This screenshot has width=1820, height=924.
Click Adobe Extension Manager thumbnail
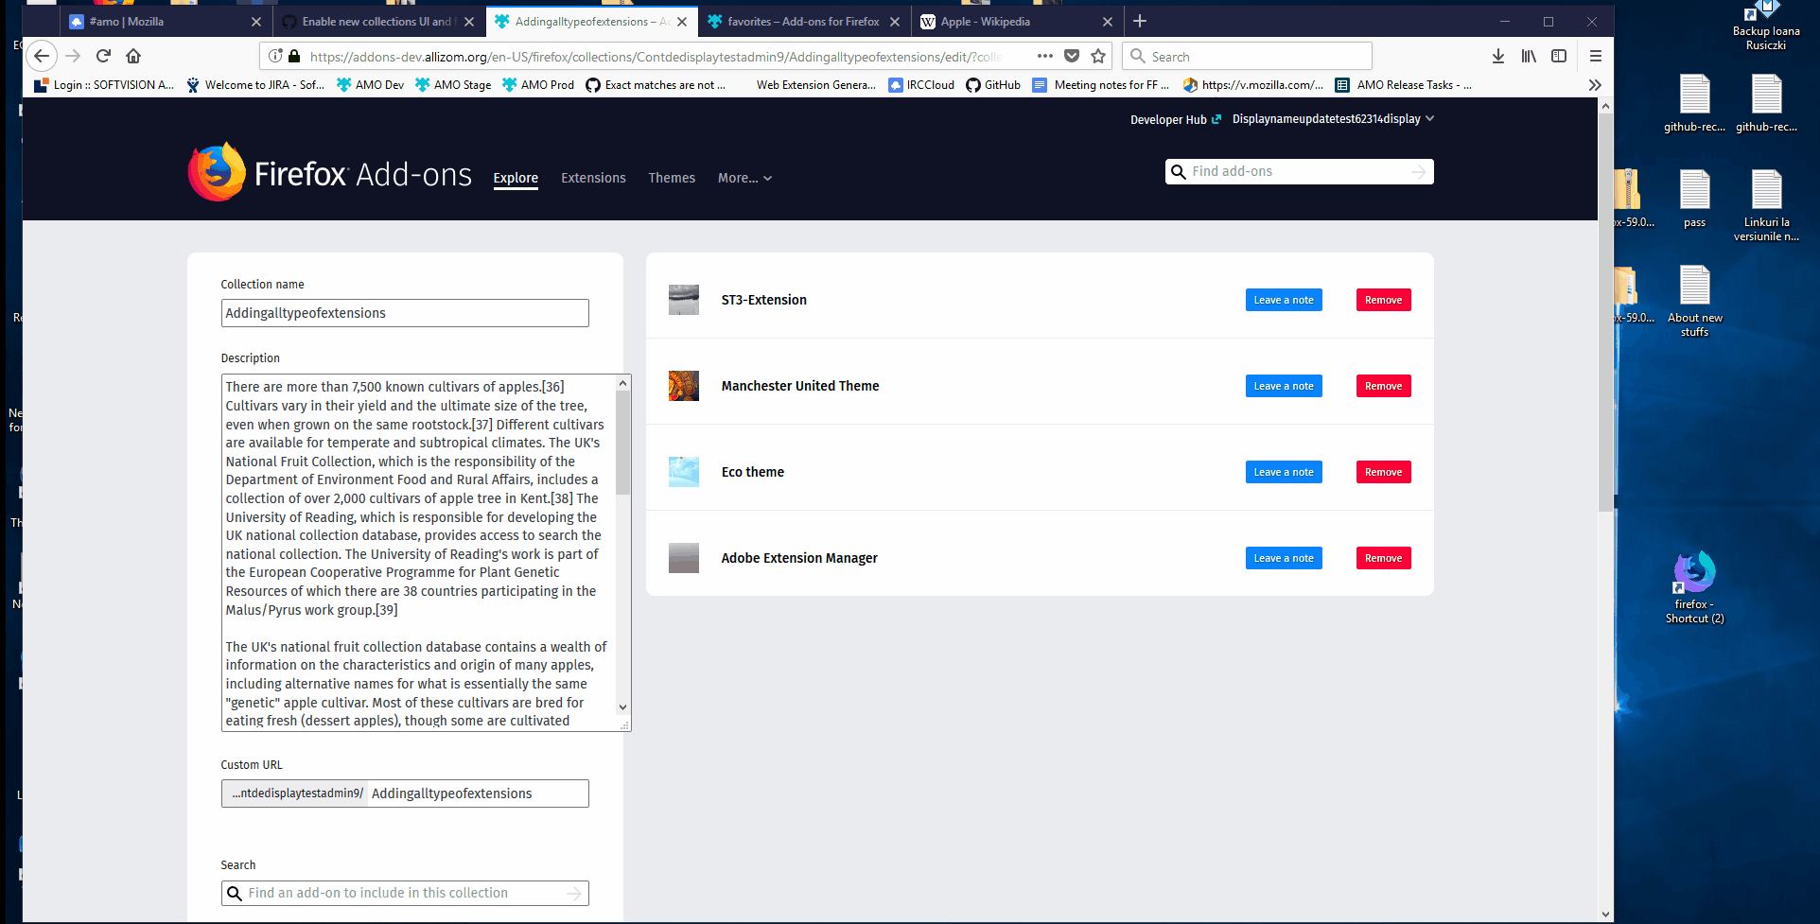[684, 558]
